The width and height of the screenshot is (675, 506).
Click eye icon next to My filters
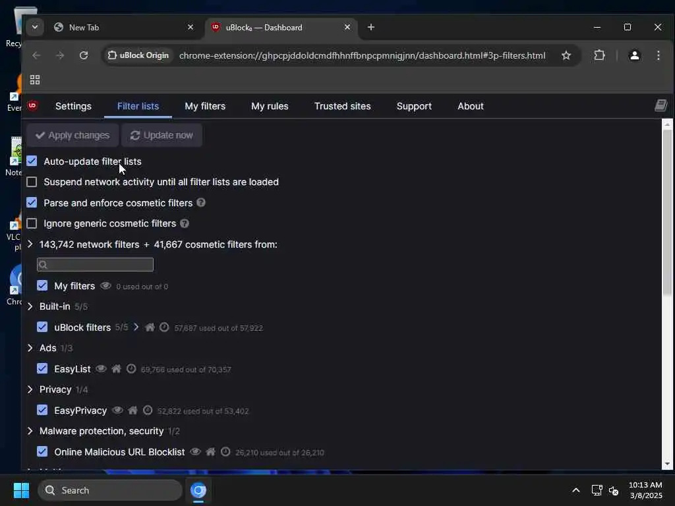click(105, 286)
